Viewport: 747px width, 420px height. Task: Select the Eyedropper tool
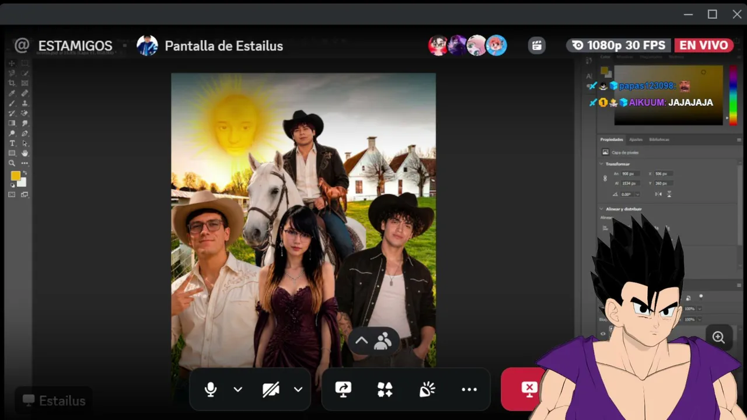[x=12, y=93]
